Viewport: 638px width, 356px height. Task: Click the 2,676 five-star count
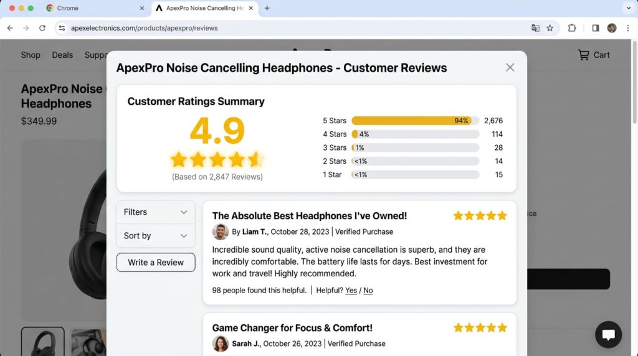click(x=493, y=121)
